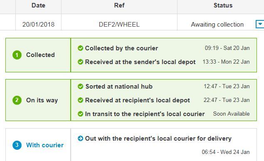Select the Date column header

(38, 5)
